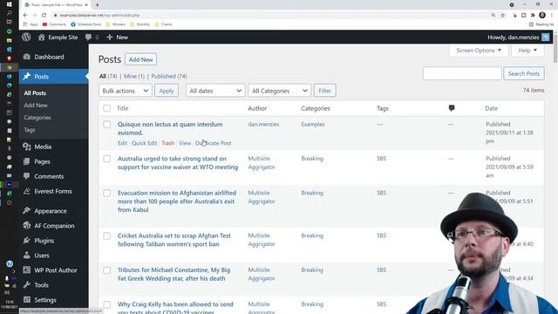Click the Everest Forms icon
This screenshot has width=558, height=314.
27,191
